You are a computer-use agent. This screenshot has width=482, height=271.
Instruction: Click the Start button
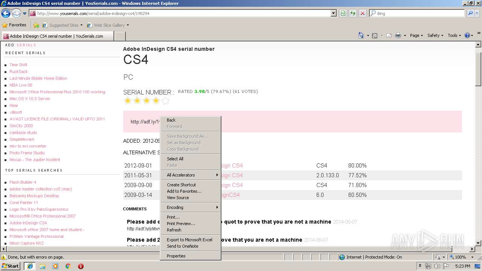(11, 266)
